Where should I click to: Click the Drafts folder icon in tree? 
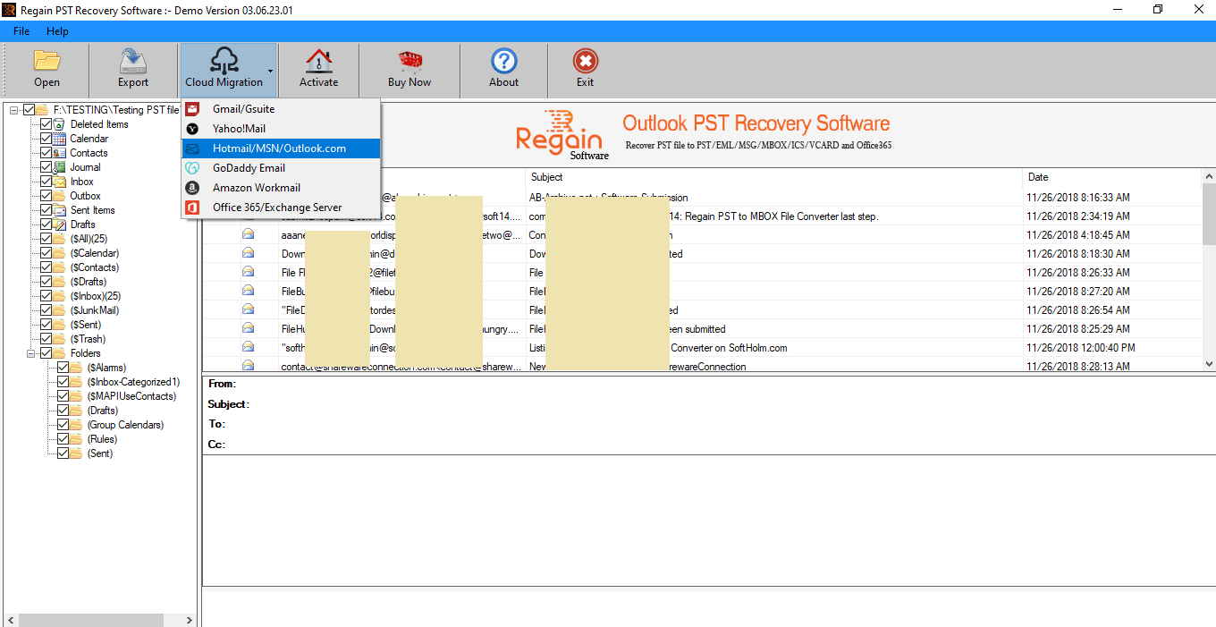click(61, 225)
